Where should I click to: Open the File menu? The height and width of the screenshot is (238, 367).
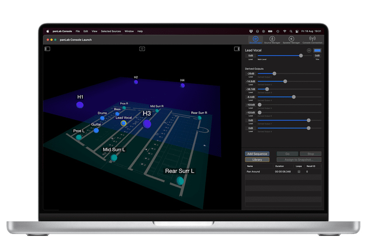coord(78,31)
